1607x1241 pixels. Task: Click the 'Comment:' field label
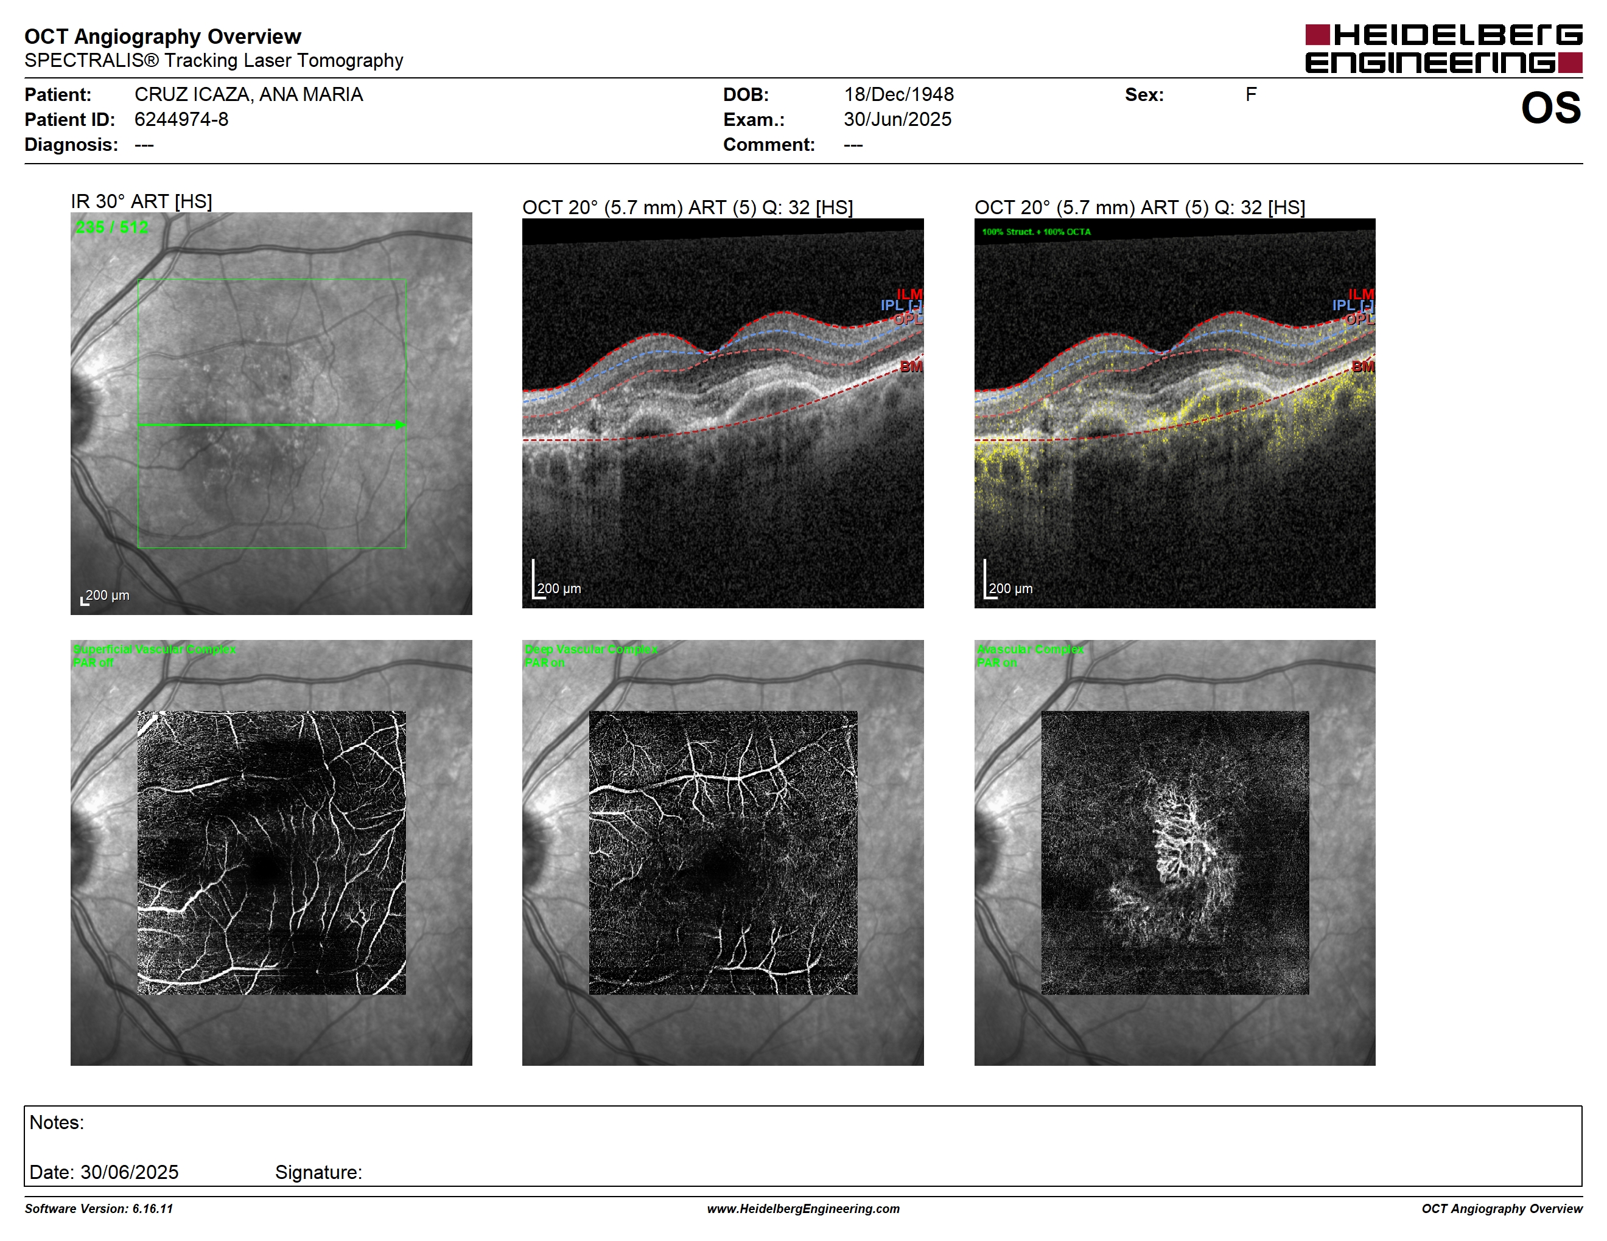(769, 144)
